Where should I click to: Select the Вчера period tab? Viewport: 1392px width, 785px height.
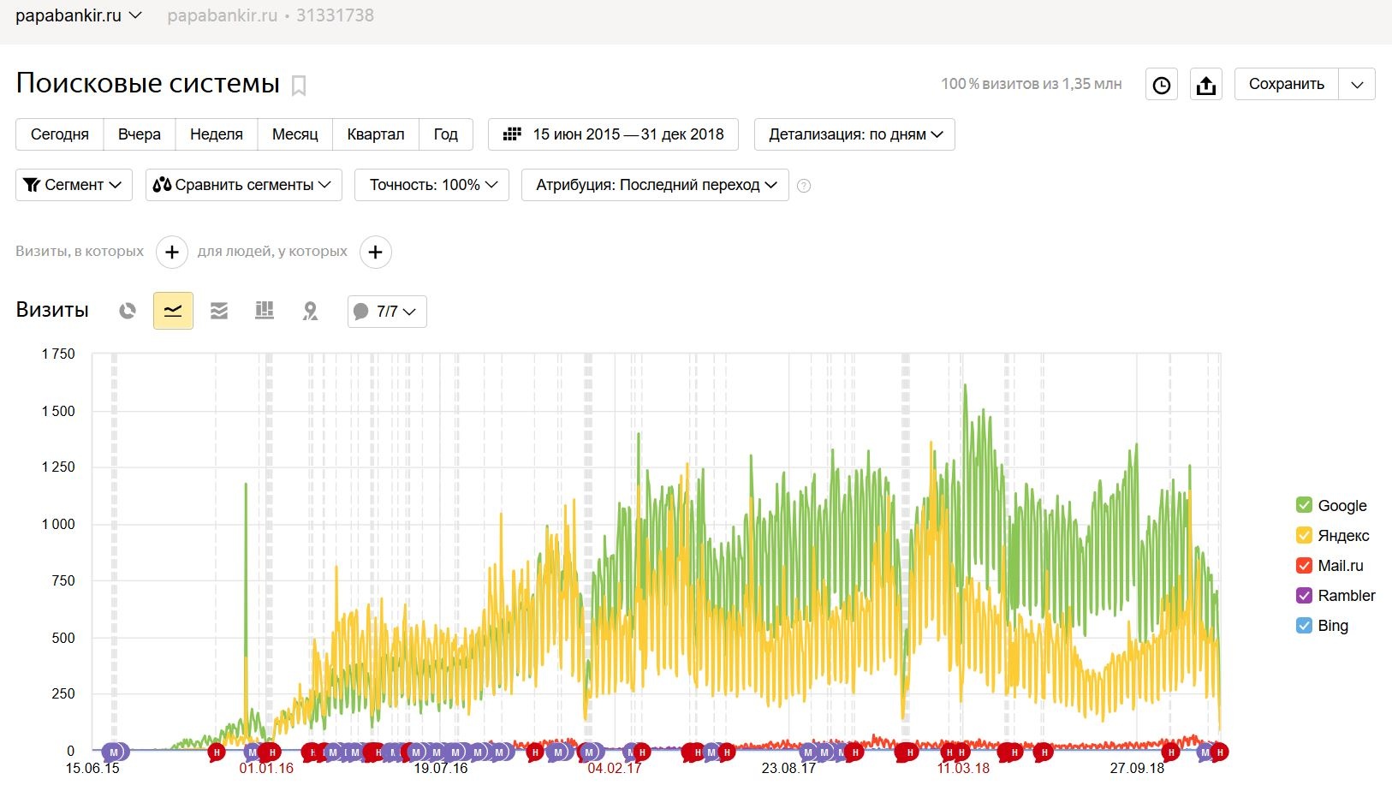tap(140, 134)
